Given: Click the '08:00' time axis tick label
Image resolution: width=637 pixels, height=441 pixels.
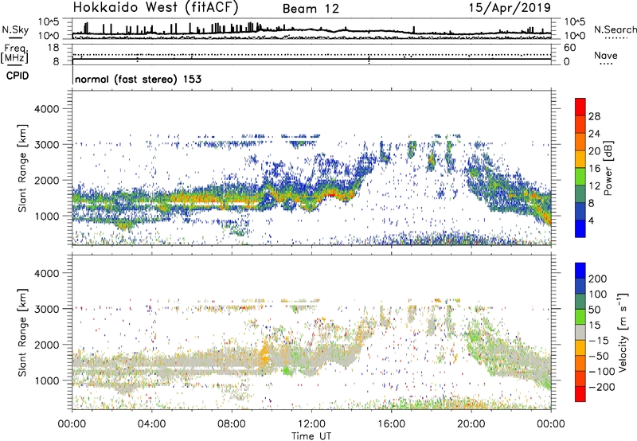Looking at the screenshot, I should [232, 424].
